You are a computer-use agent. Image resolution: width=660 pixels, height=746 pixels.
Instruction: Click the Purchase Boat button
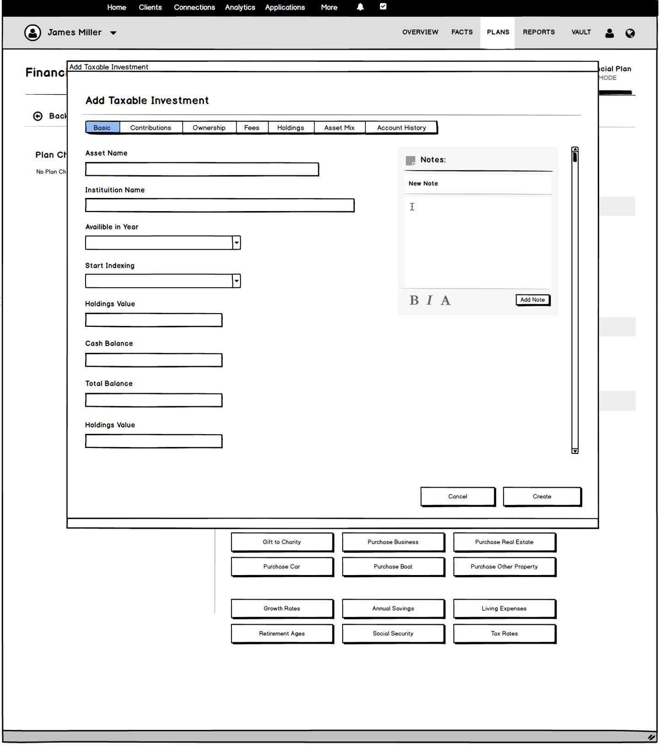click(x=393, y=567)
